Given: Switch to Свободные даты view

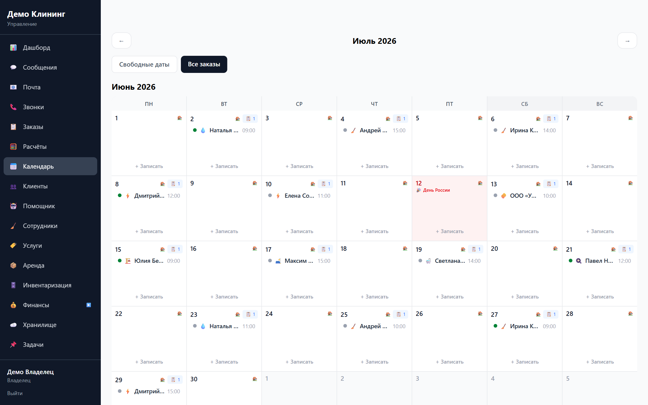Looking at the screenshot, I should click(x=144, y=64).
